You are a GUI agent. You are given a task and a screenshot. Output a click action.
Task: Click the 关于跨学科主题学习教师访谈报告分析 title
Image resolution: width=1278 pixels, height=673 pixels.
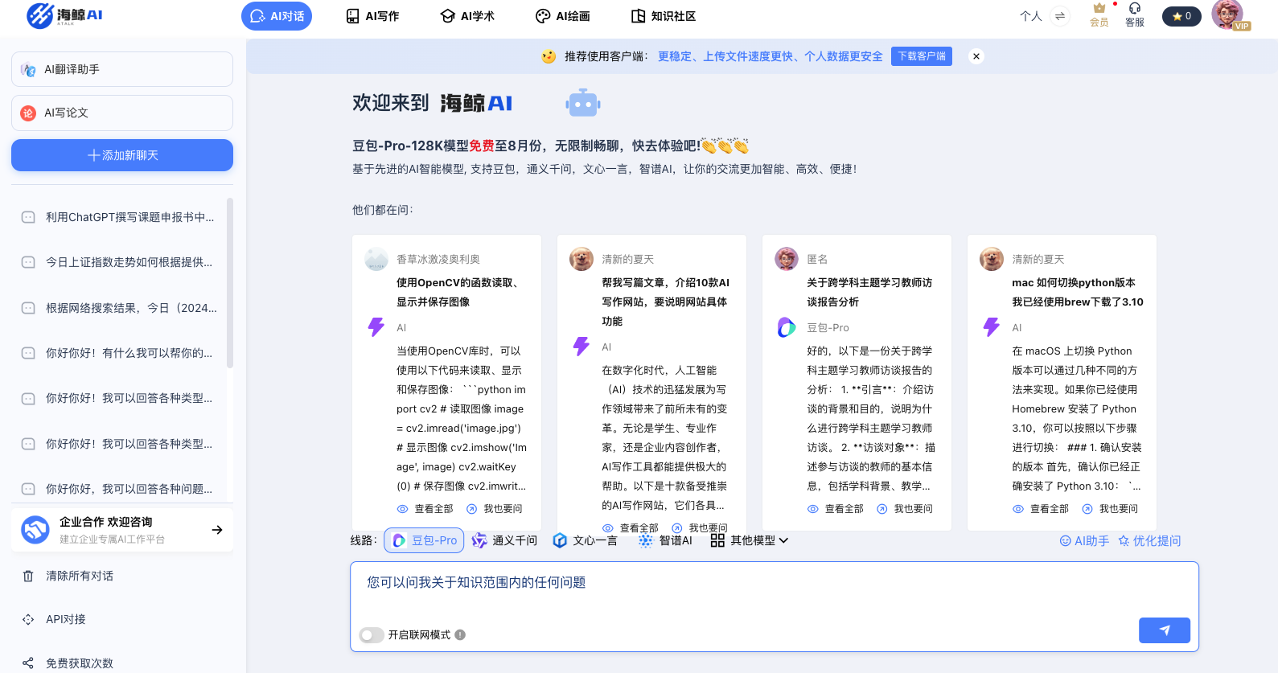[869, 292]
